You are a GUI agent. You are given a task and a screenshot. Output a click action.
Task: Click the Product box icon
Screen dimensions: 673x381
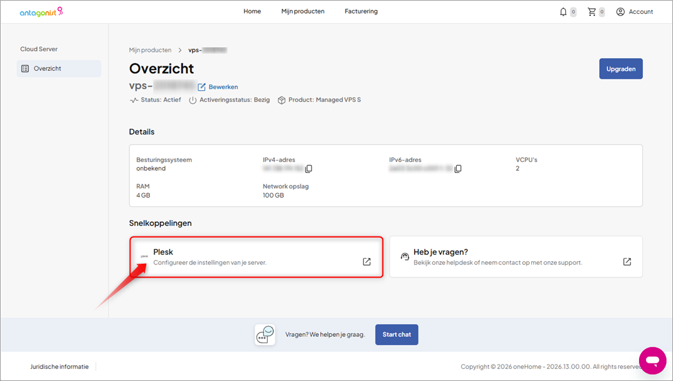(282, 100)
